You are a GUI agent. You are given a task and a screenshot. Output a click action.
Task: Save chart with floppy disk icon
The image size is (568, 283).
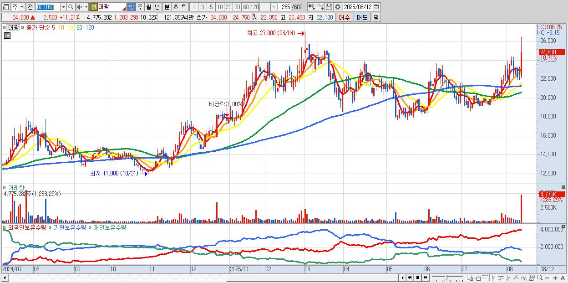pyautogui.click(x=329, y=7)
